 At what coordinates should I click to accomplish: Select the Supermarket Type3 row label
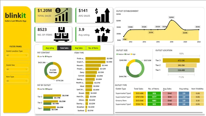coord(123,104)
